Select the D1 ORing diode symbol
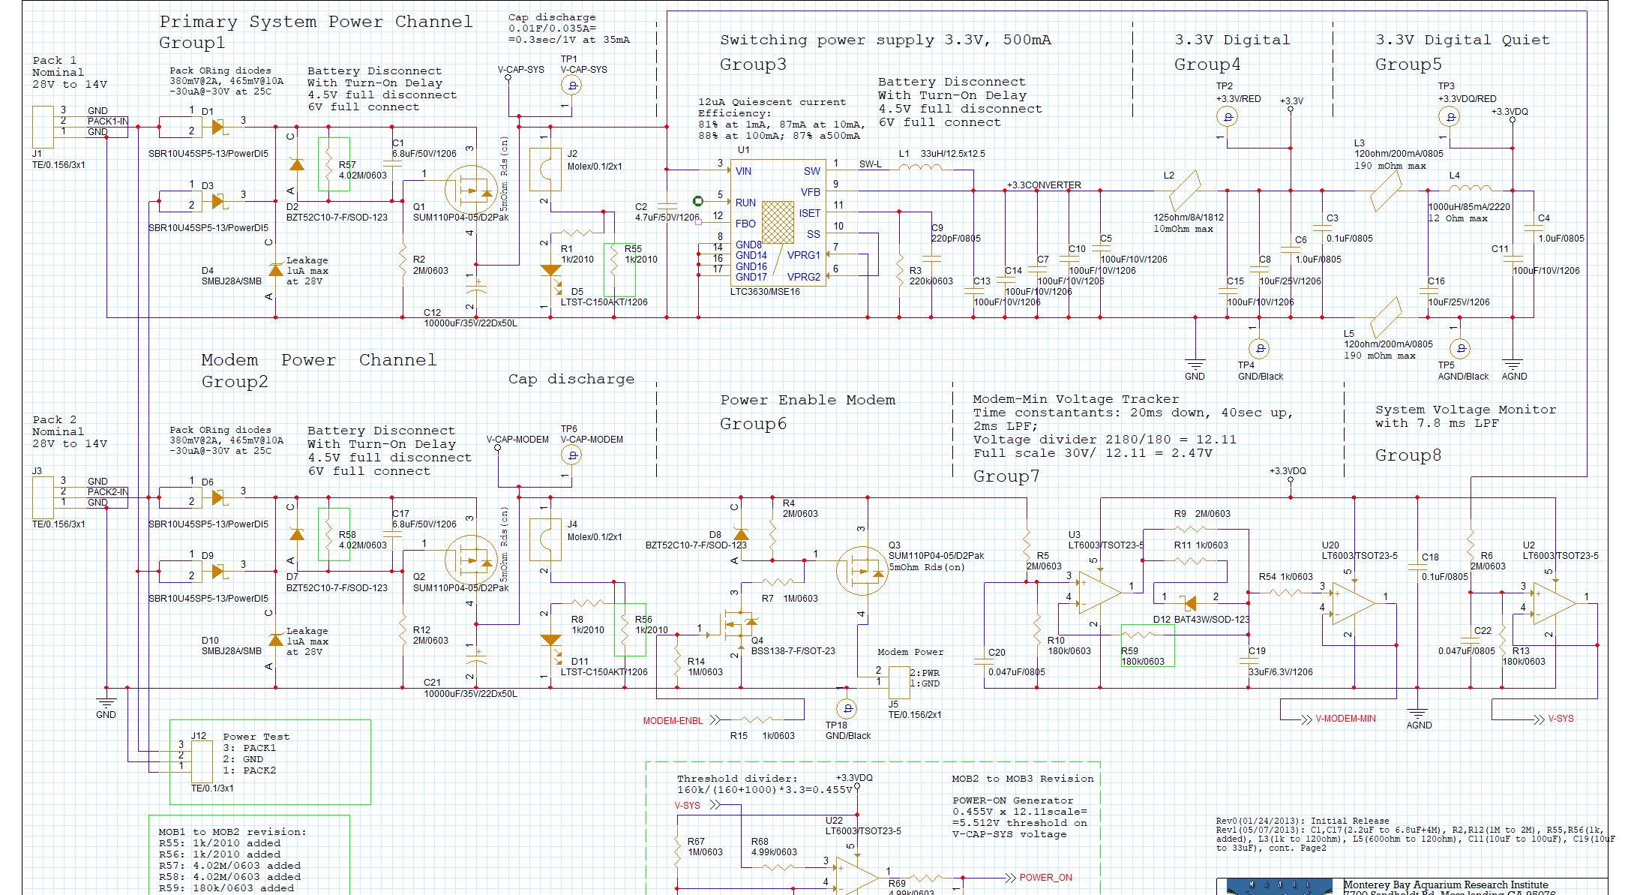 pyautogui.click(x=218, y=127)
